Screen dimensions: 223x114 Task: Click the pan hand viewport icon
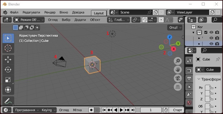click(x=178, y=70)
